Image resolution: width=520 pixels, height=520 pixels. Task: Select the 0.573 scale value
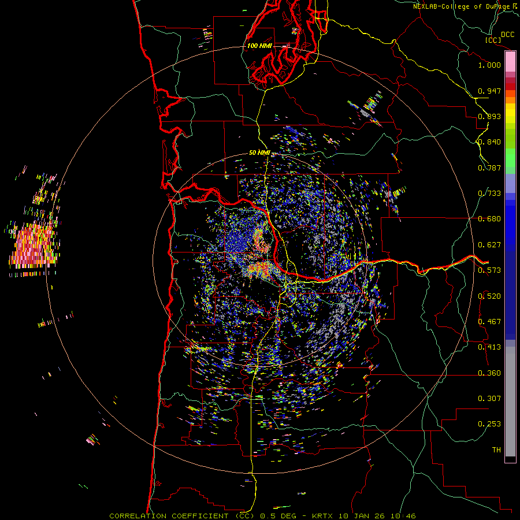pyautogui.click(x=489, y=270)
